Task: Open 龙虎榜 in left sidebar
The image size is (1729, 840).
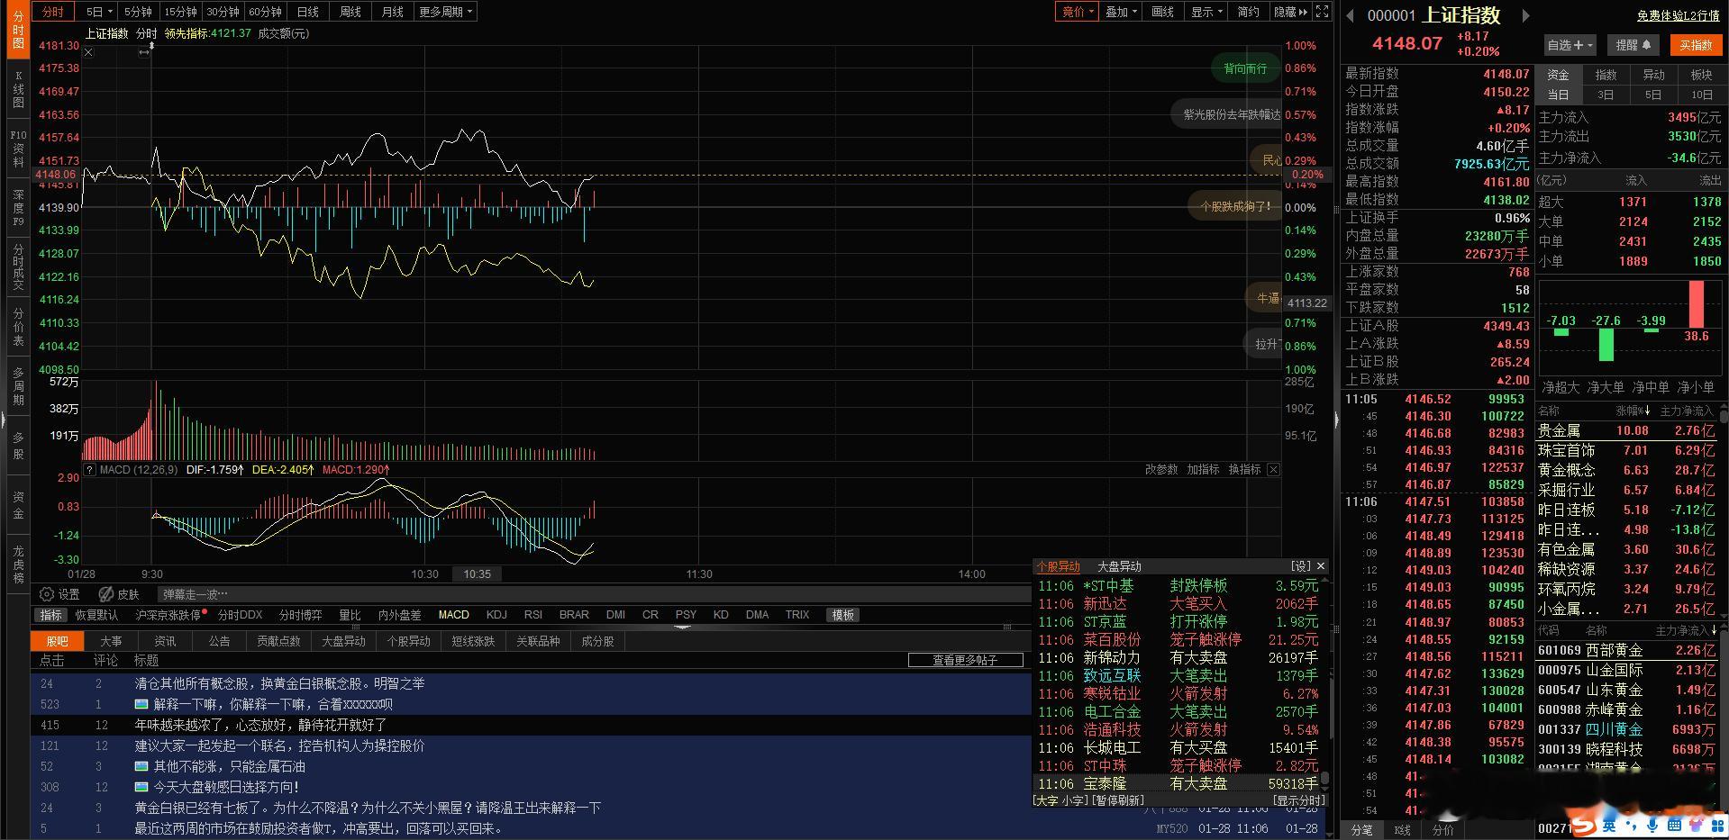Action: tap(18, 564)
